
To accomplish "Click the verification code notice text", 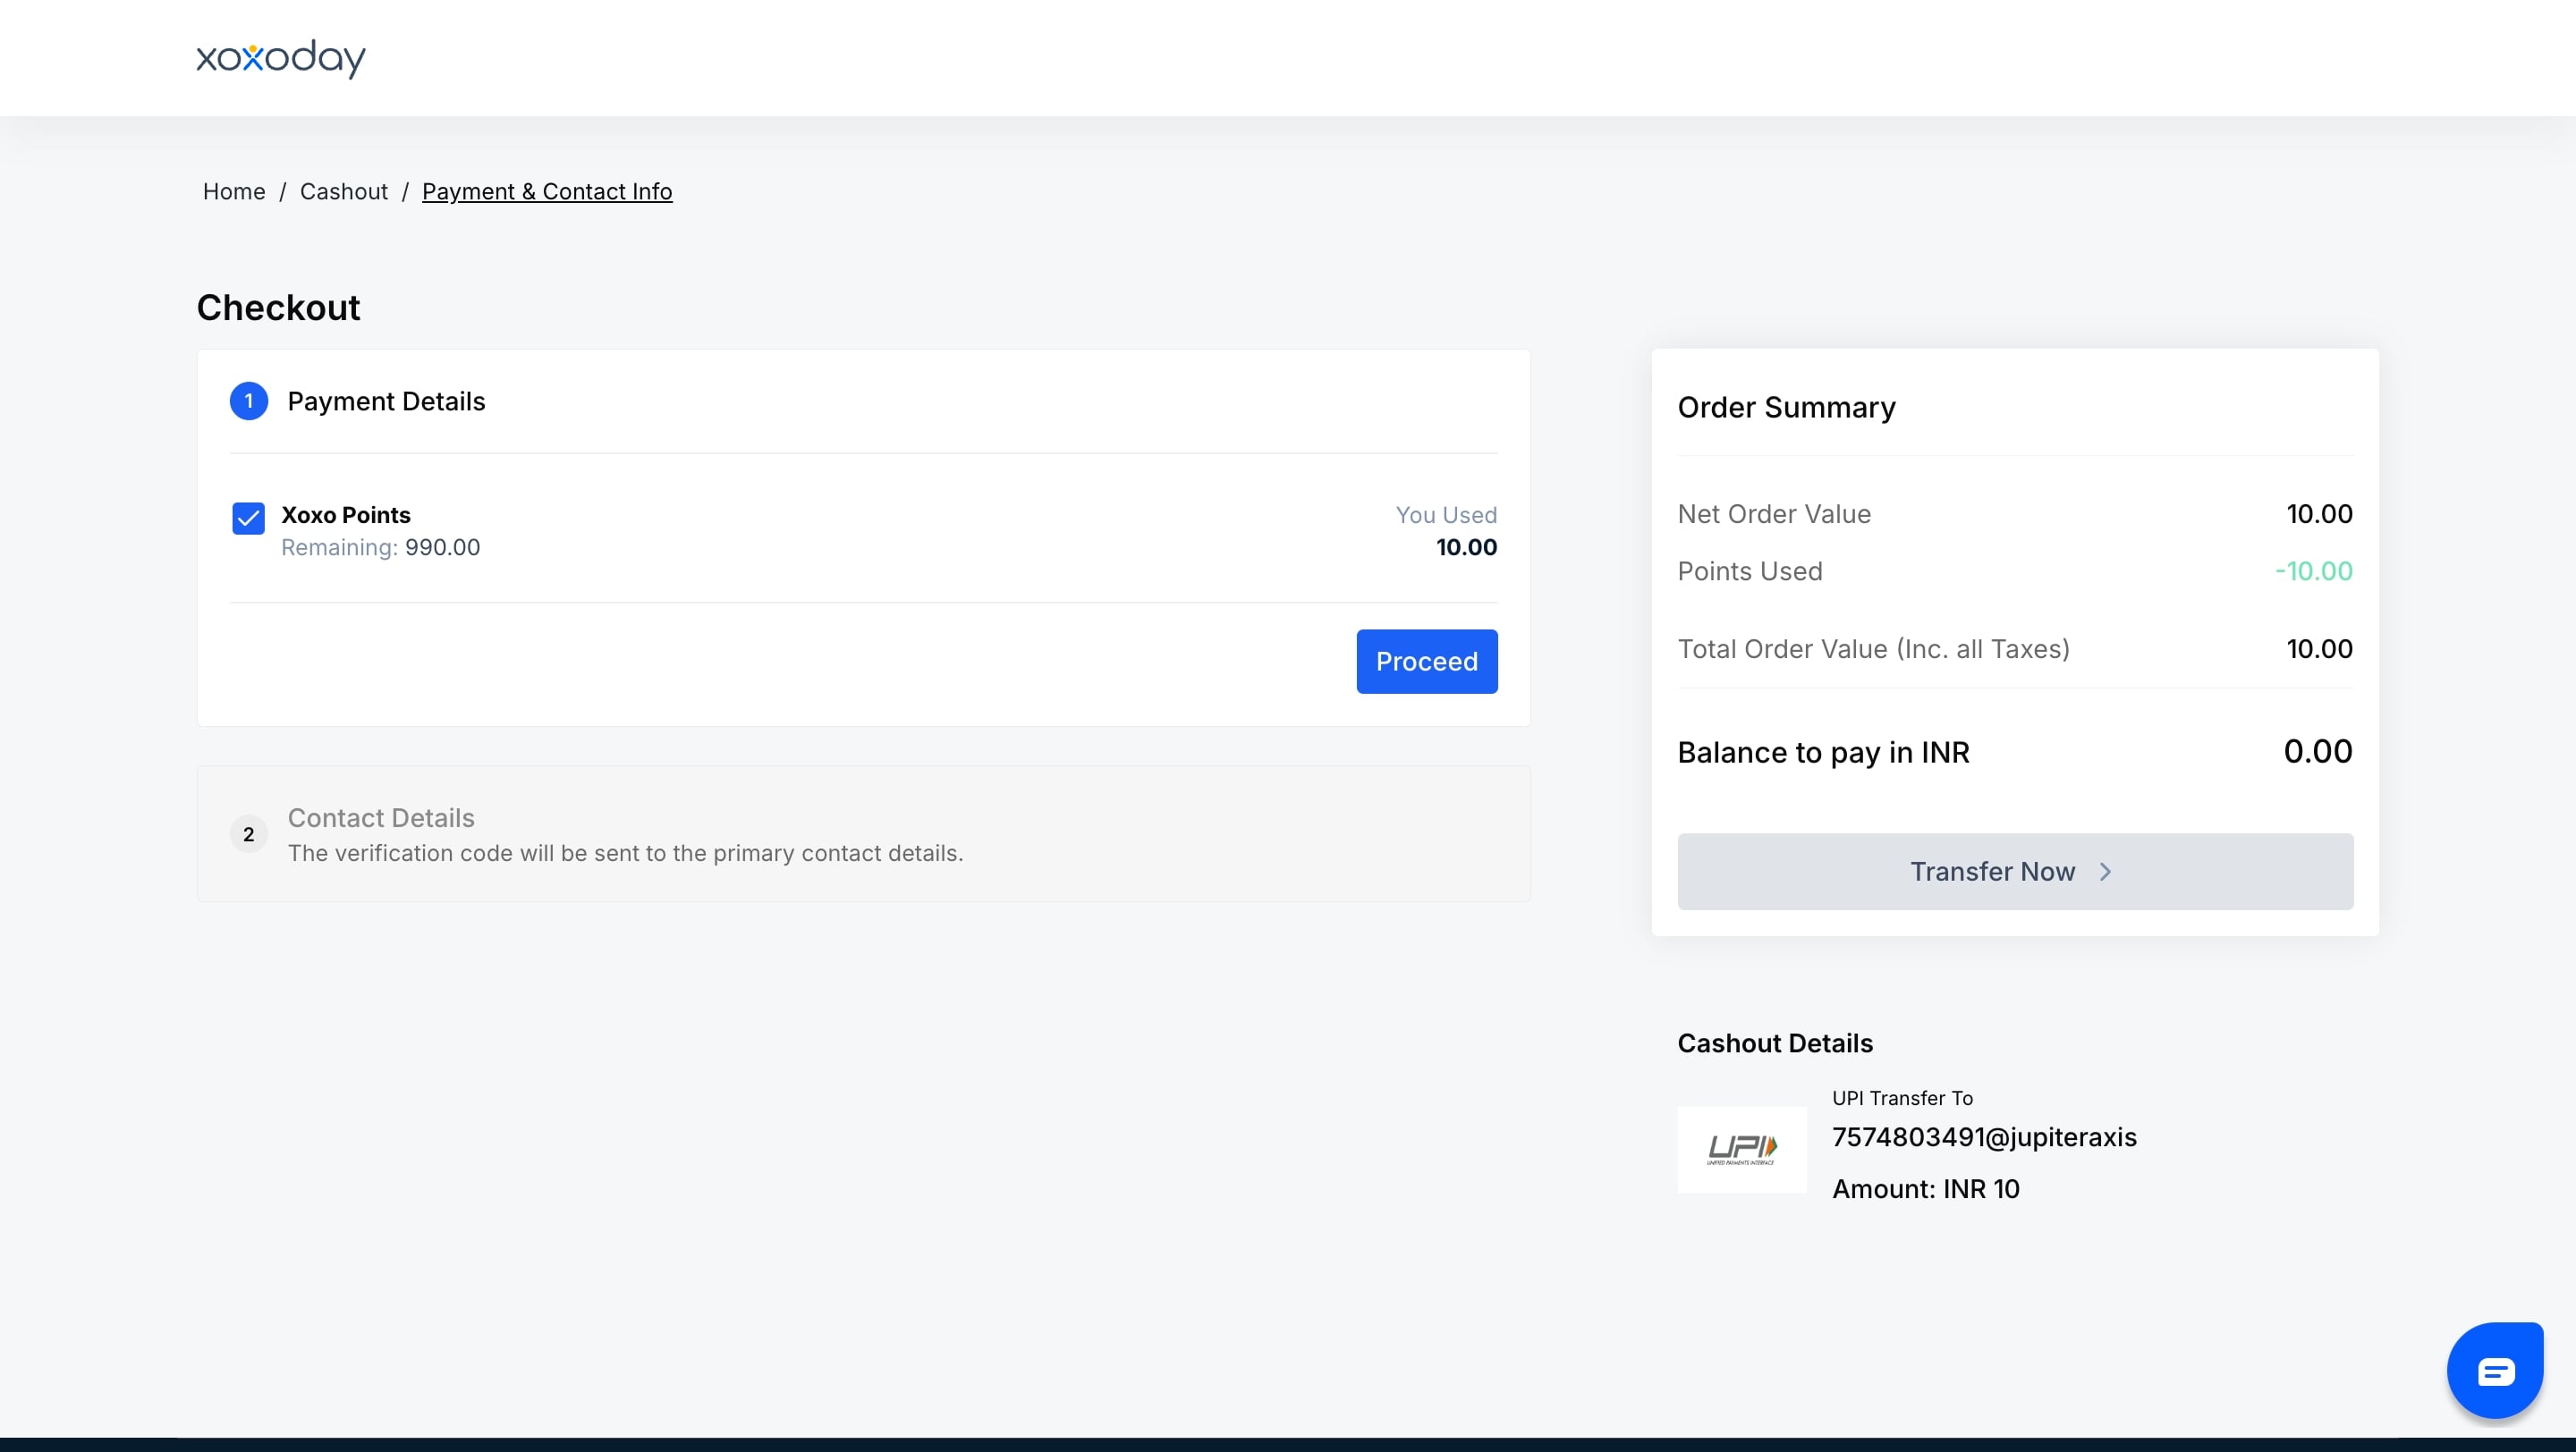I will pyautogui.click(x=626, y=854).
